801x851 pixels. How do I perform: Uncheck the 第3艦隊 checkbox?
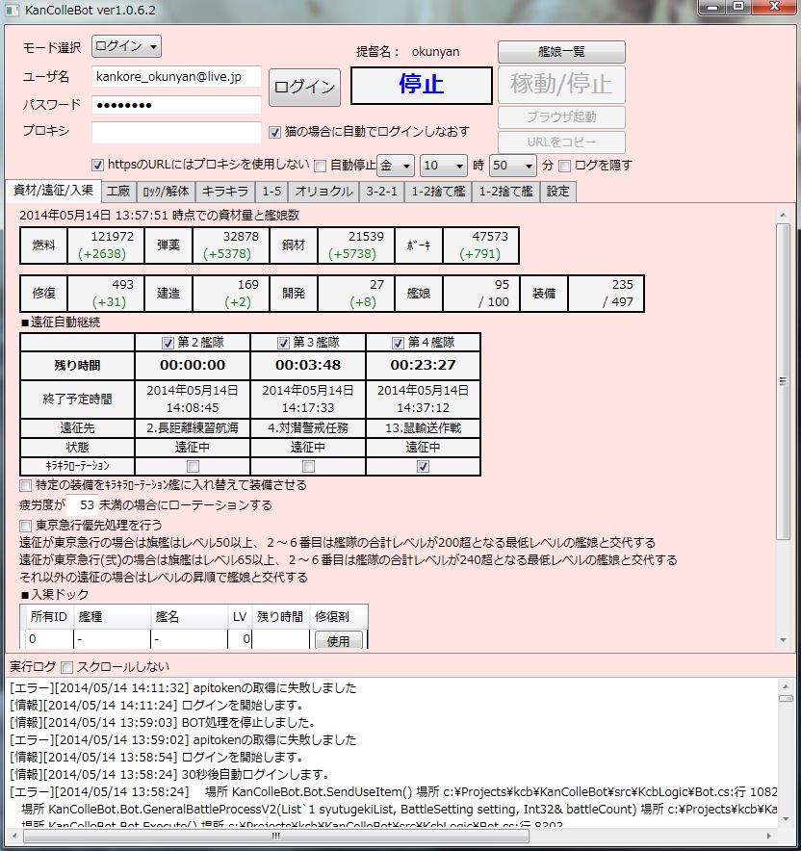[283, 343]
